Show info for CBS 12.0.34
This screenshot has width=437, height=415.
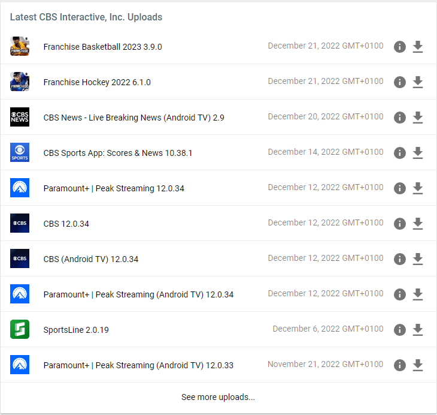(400, 224)
